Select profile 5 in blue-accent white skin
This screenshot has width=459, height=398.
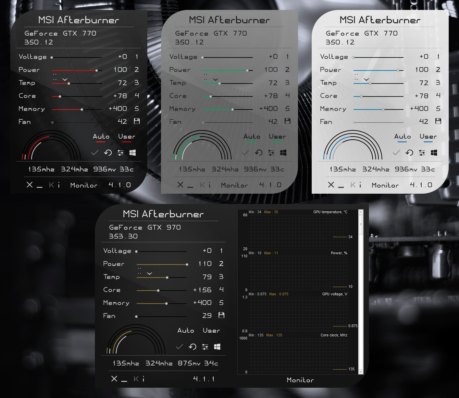point(438,108)
